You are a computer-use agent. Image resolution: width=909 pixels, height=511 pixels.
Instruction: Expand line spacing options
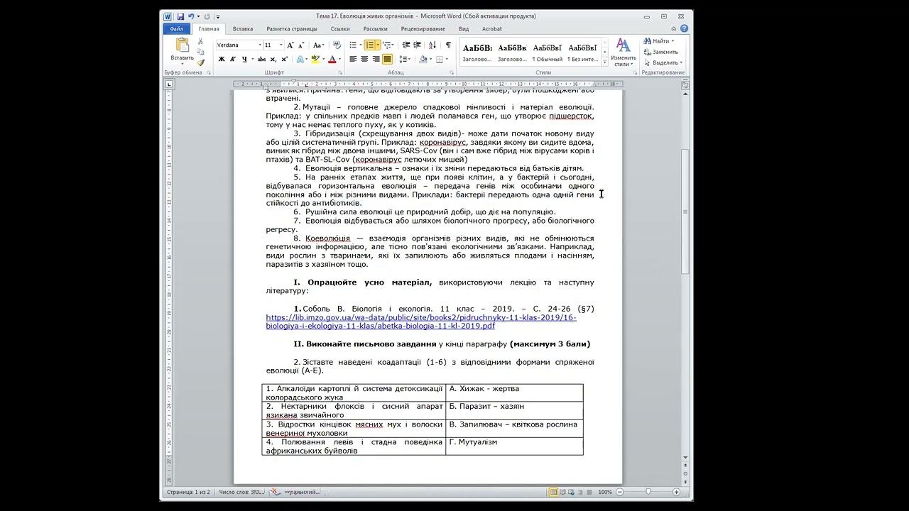pyautogui.click(x=406, y=59)
